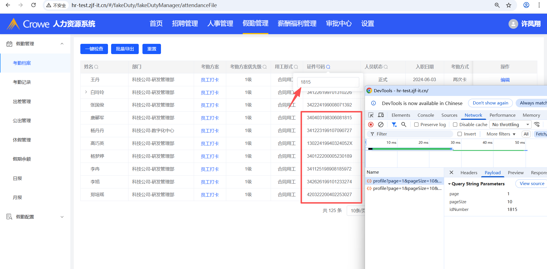
Task: Toggle the DevTools device toolbar icon
Action: click(381, 115)
